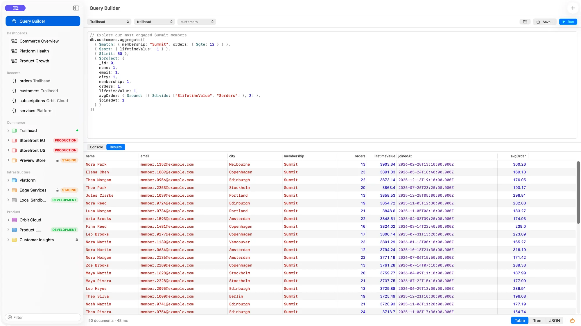Select the Results tab

coord(116,147)
